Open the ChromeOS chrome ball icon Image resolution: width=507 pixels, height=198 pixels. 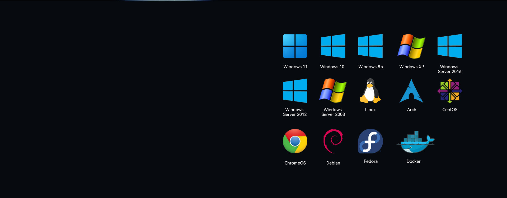tap(295, 141)
